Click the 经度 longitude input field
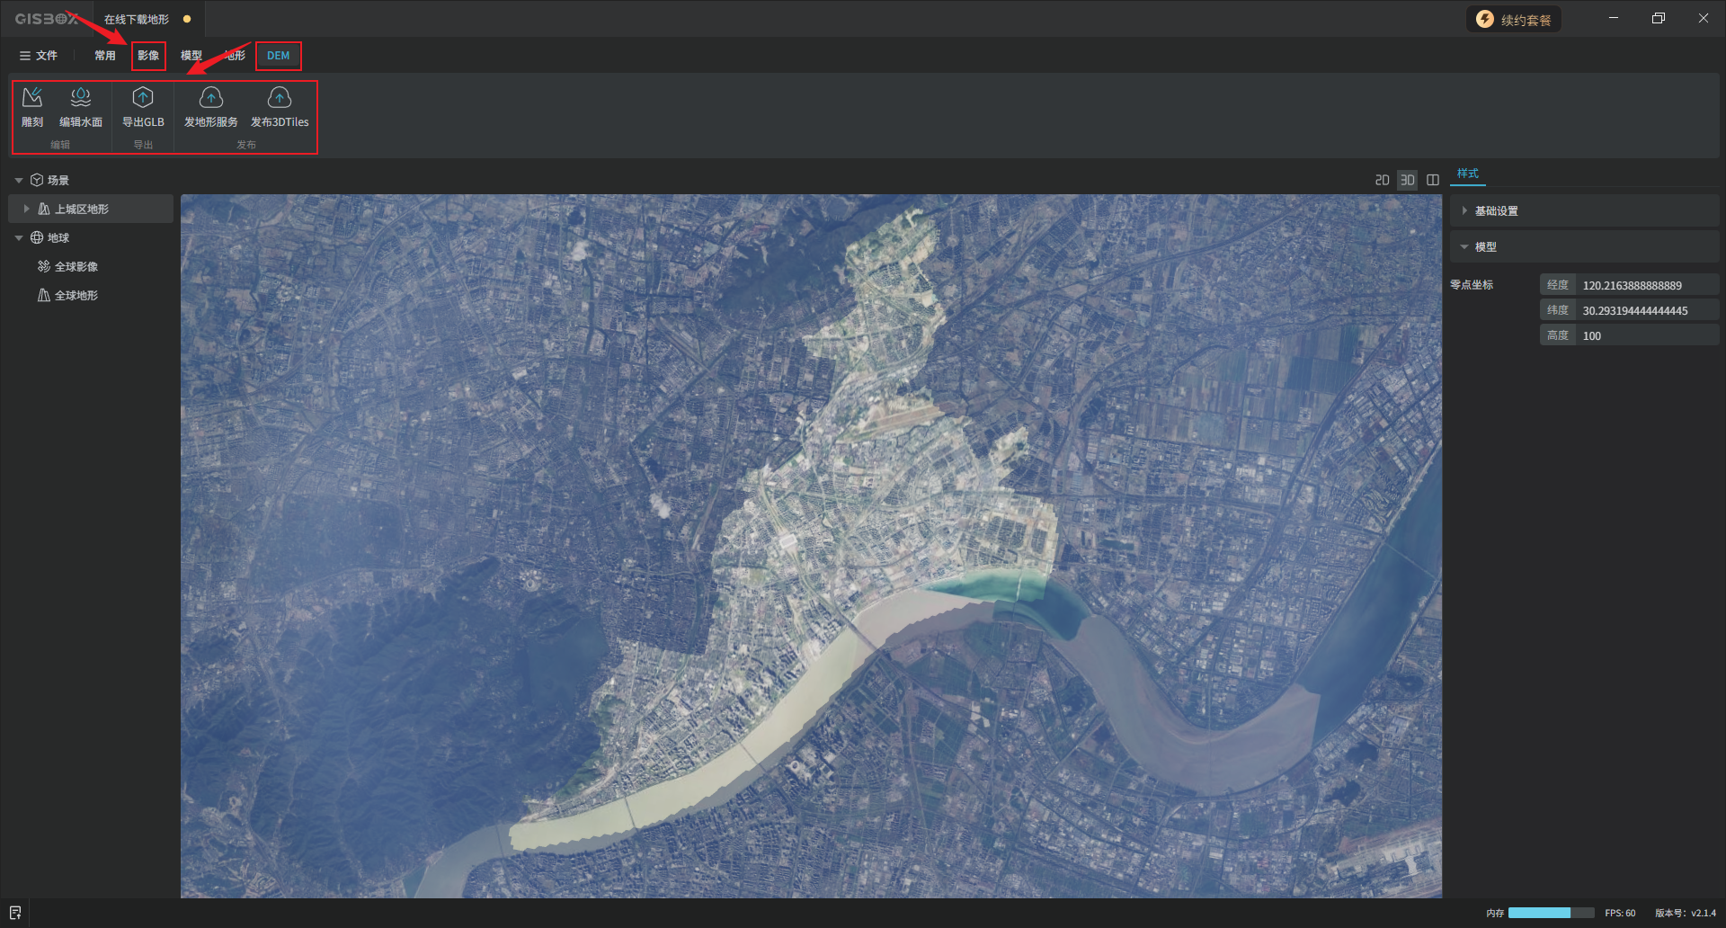Screen dimensions: 1726x928 point(1645,286)
